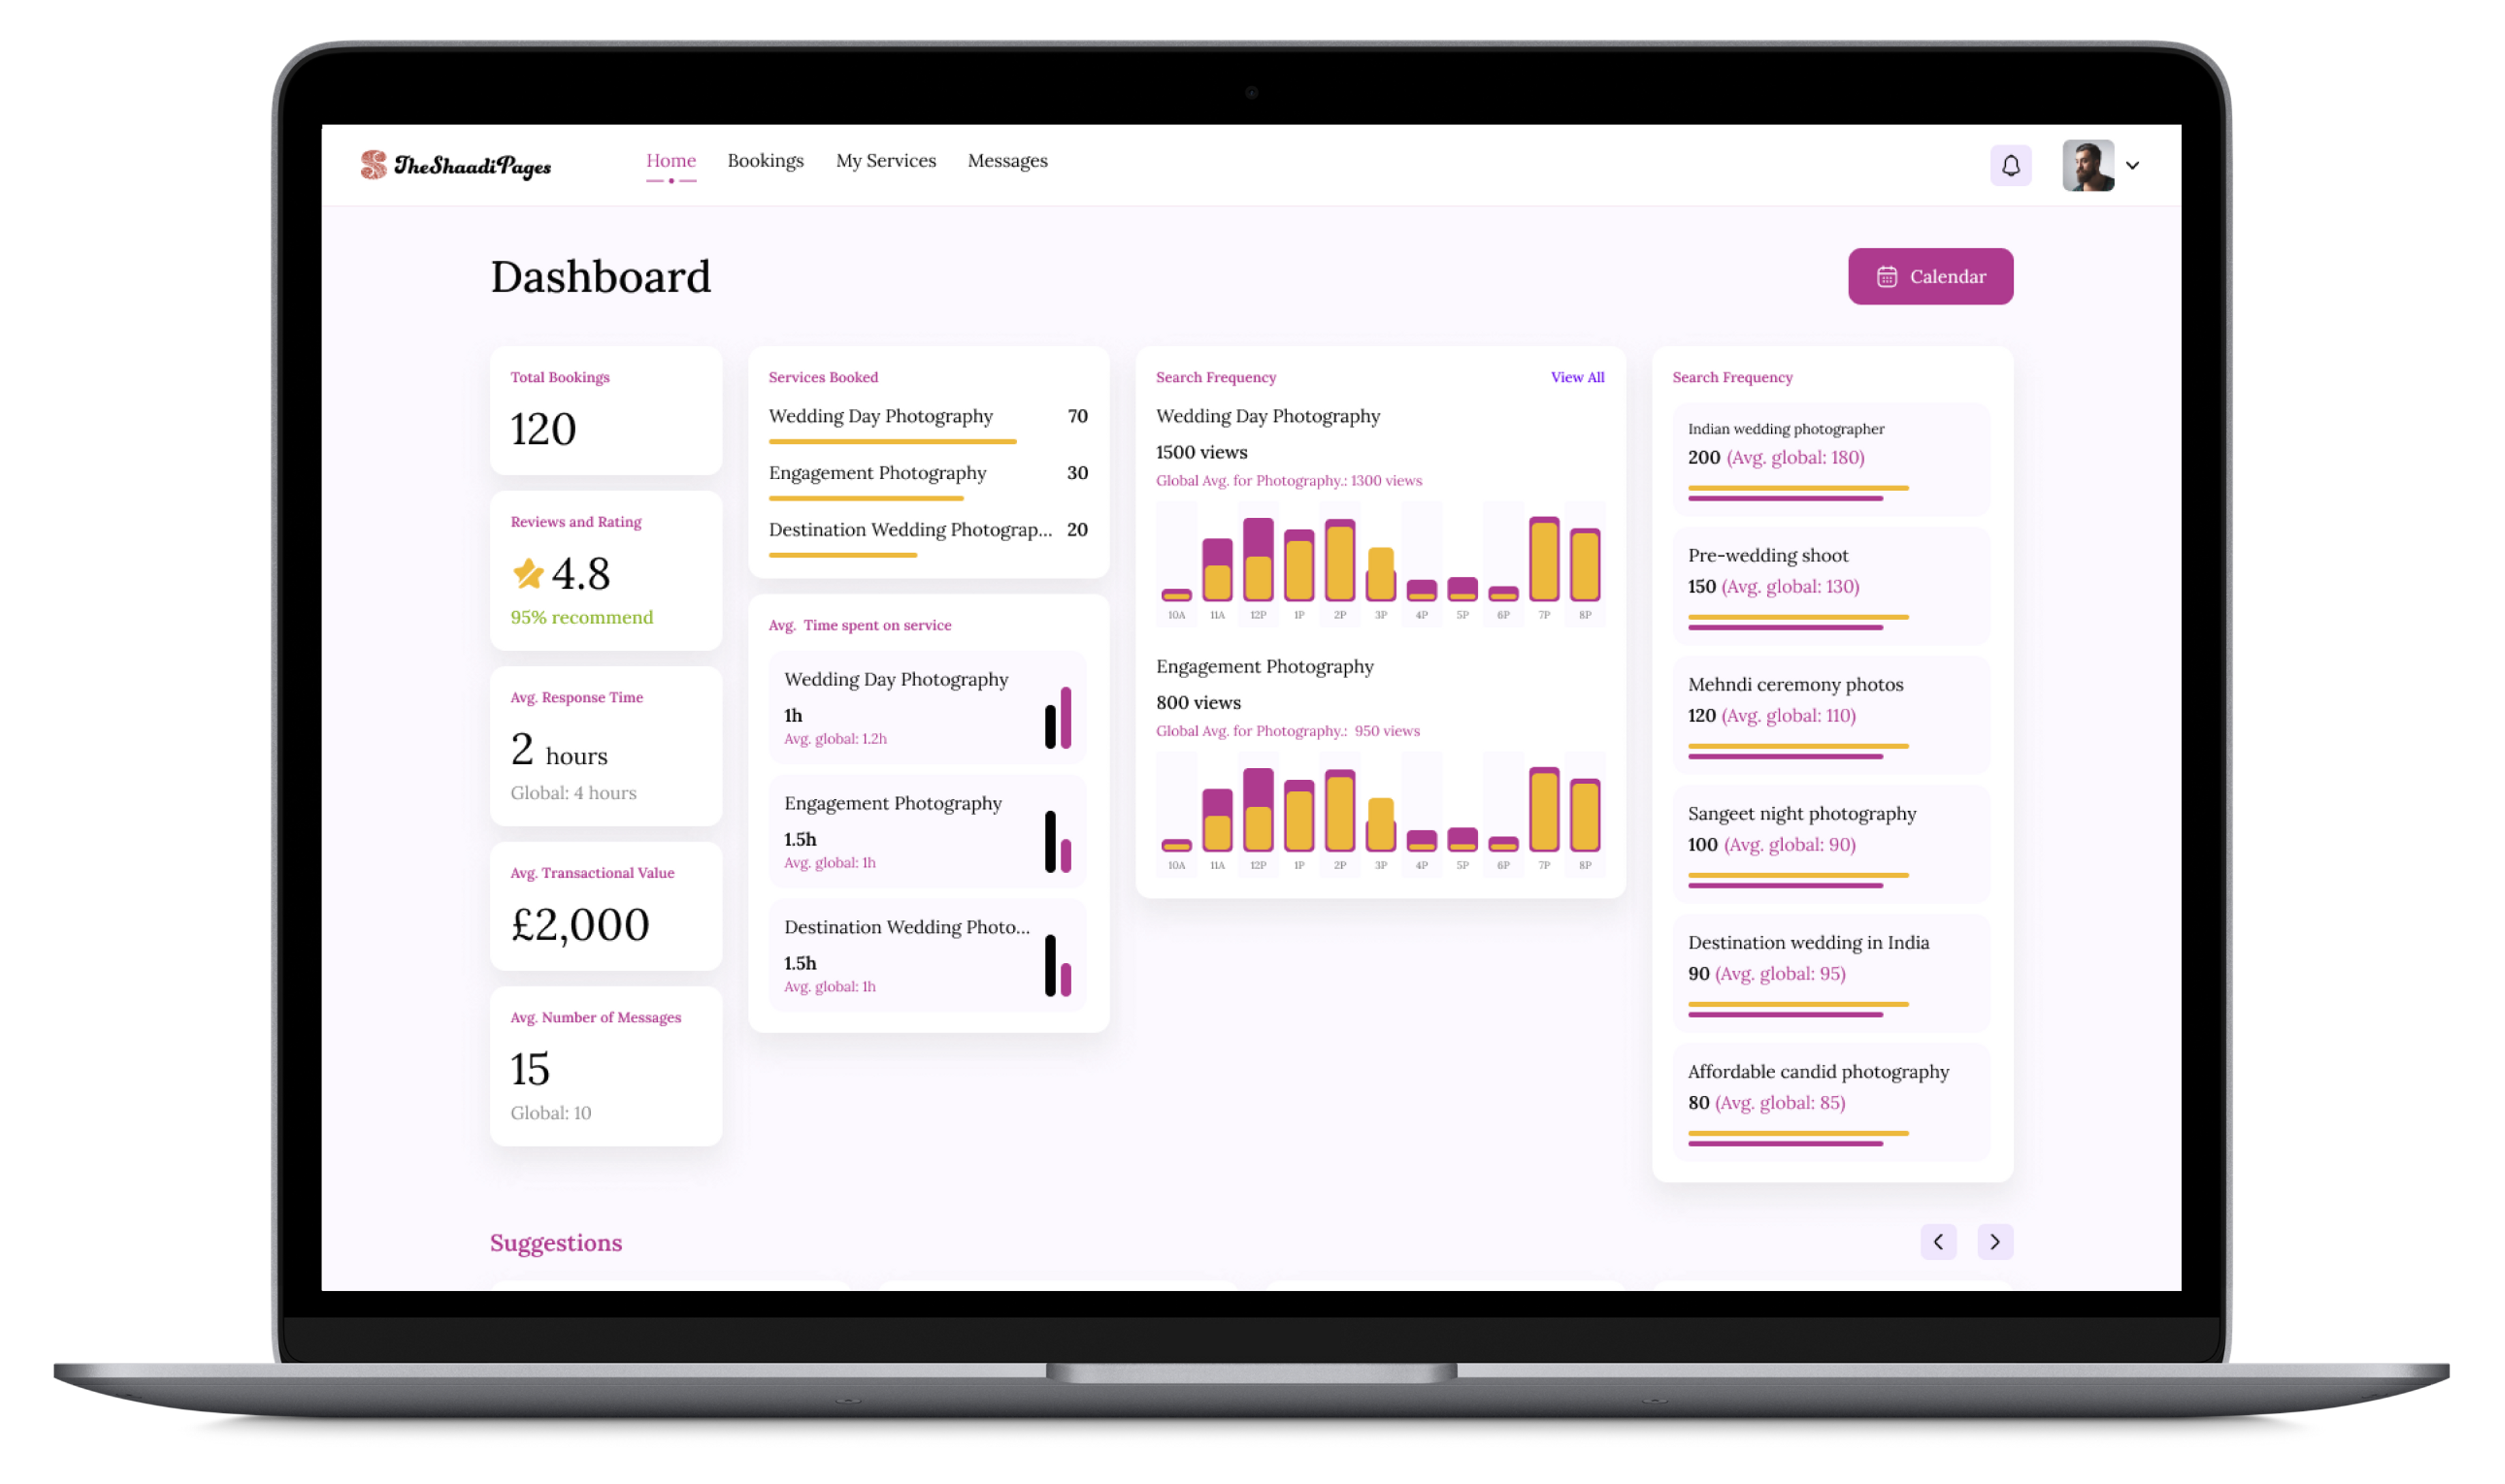Click the next arrow on Suggestions panel
The height and width of the screenshot is (1484, 2505).
click(x=1994, y=1240)
